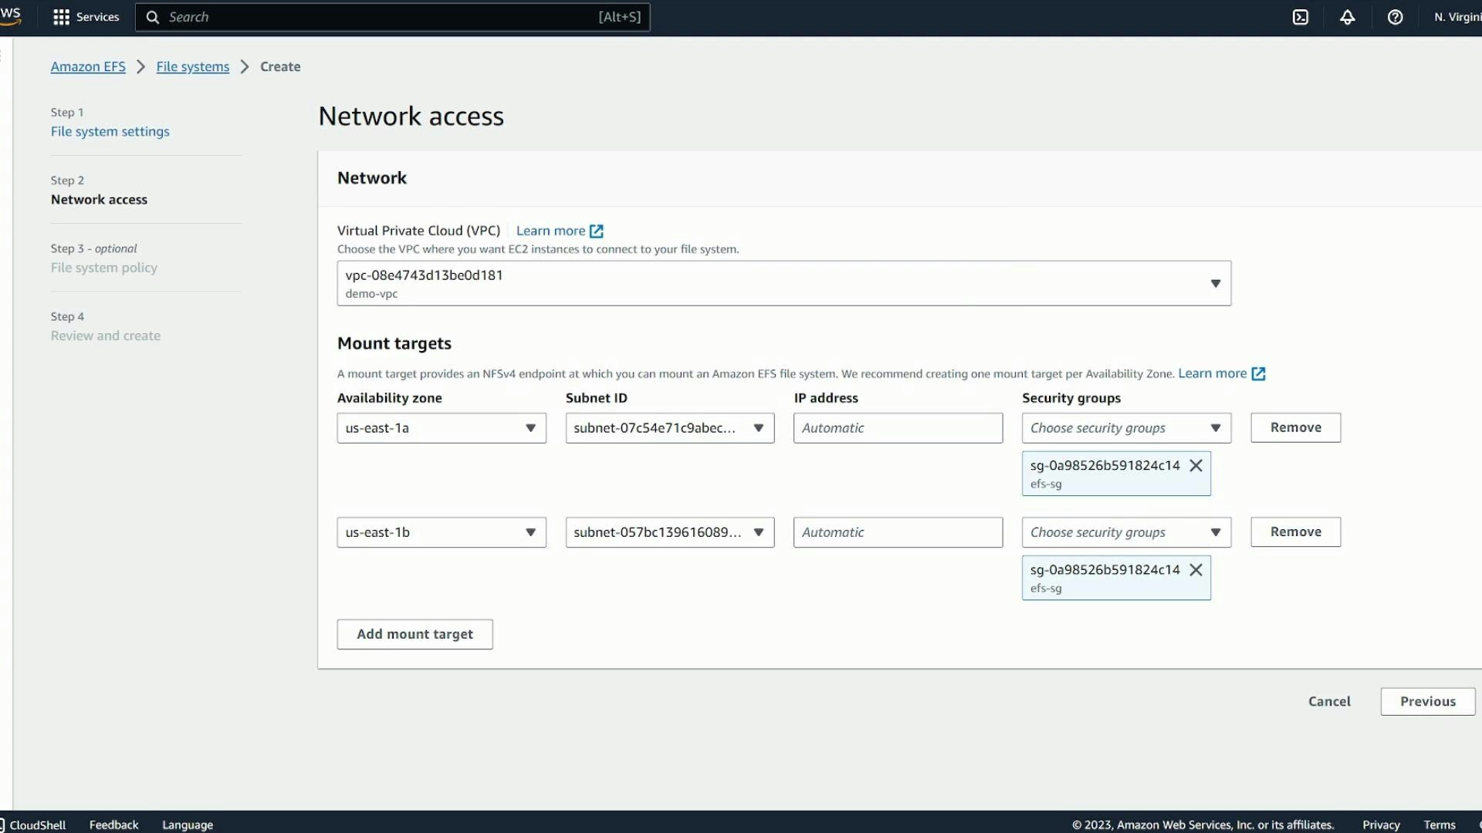The height and width of the screenshot is (833, 1482).
Task: Open the notifications bell
Action: pos(1348,17)
